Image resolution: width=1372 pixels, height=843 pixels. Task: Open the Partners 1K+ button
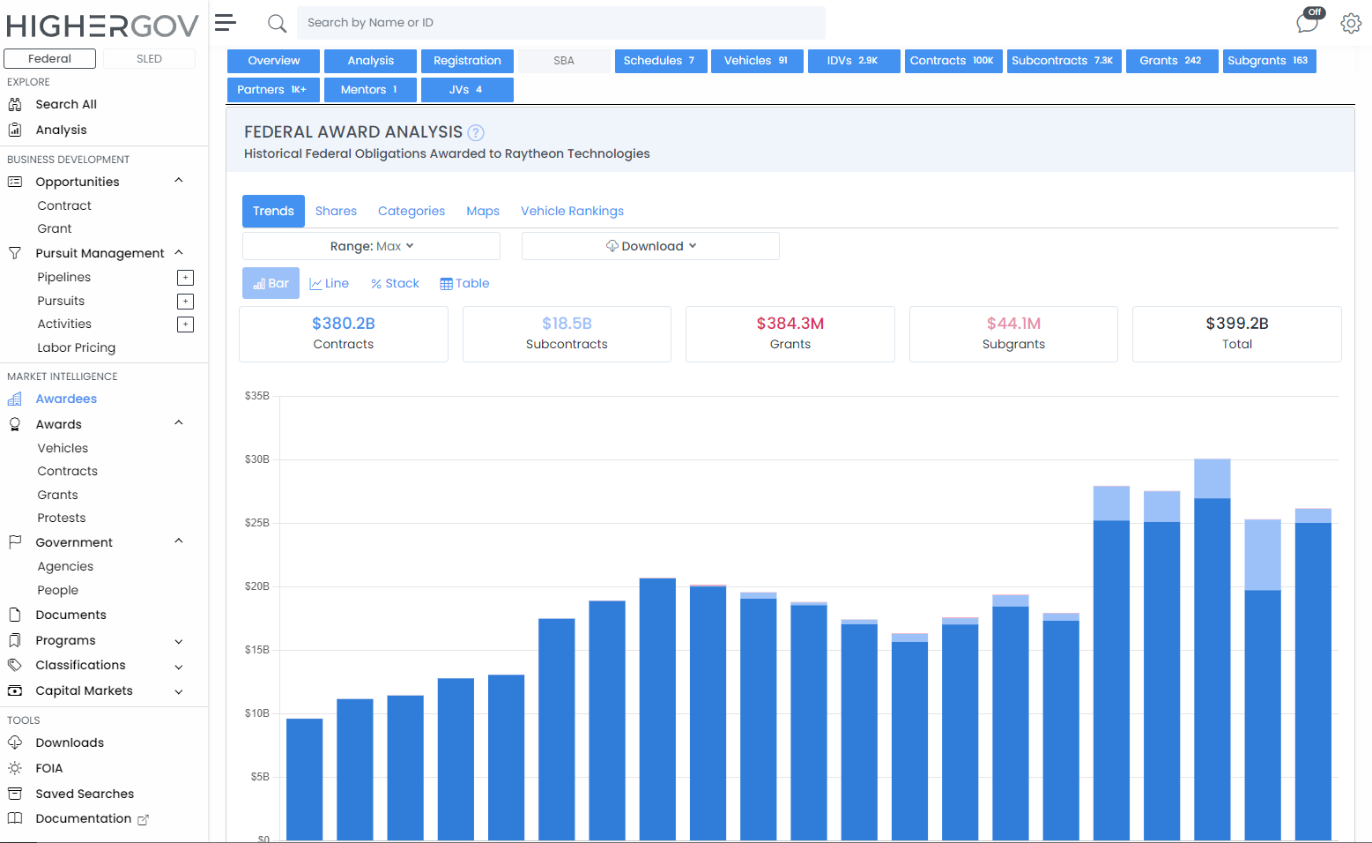click(273, 90)
